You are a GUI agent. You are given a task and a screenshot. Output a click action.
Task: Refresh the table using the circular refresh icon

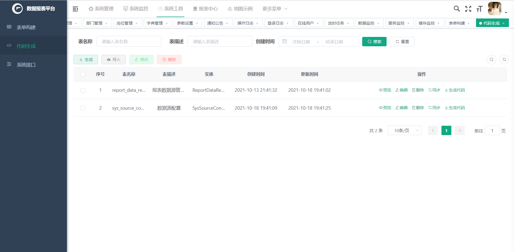[504, 59]
